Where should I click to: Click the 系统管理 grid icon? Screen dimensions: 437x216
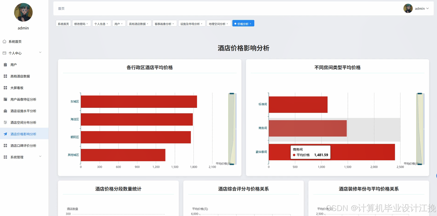[x=5, y=157]
